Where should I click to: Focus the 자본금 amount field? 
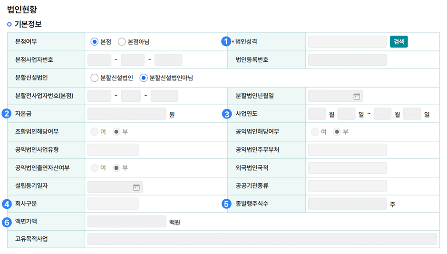pyautogui.click(x=127, y=114)
